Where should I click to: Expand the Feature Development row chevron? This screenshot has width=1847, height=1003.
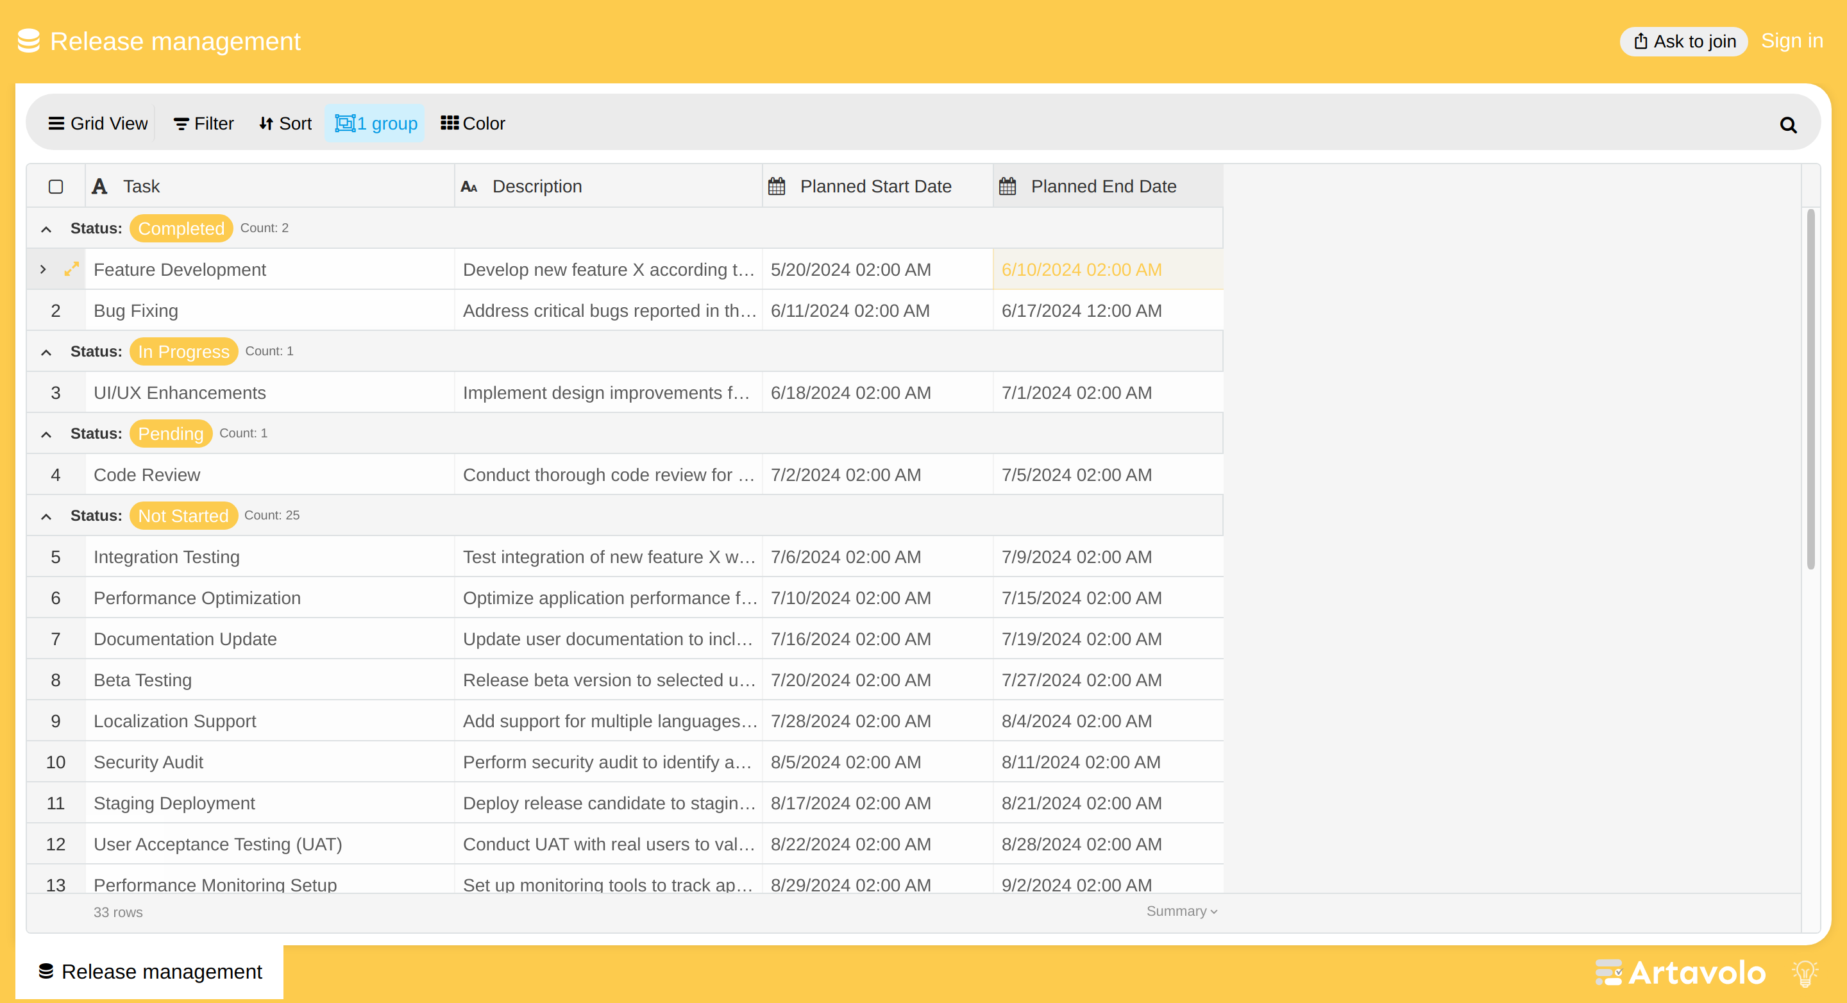43,269
